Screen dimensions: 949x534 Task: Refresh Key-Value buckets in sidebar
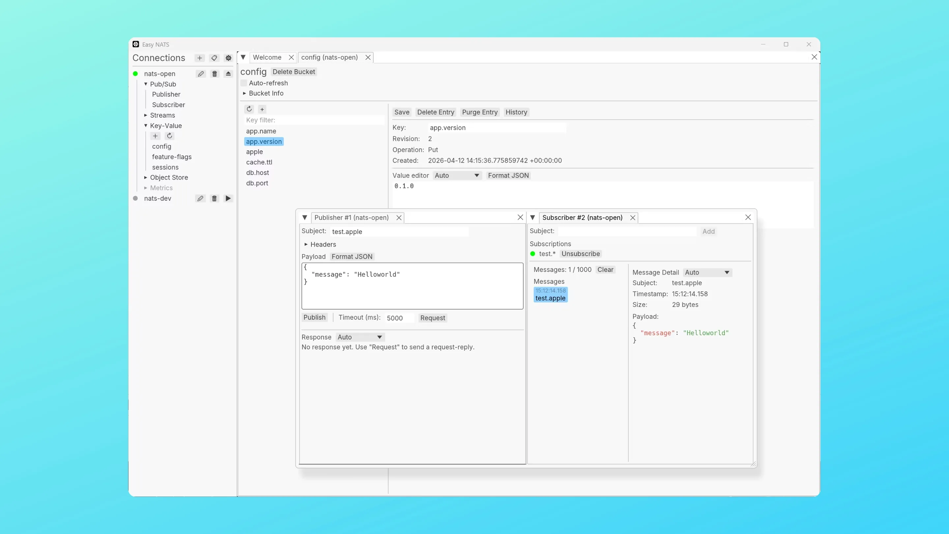point(169,136)
